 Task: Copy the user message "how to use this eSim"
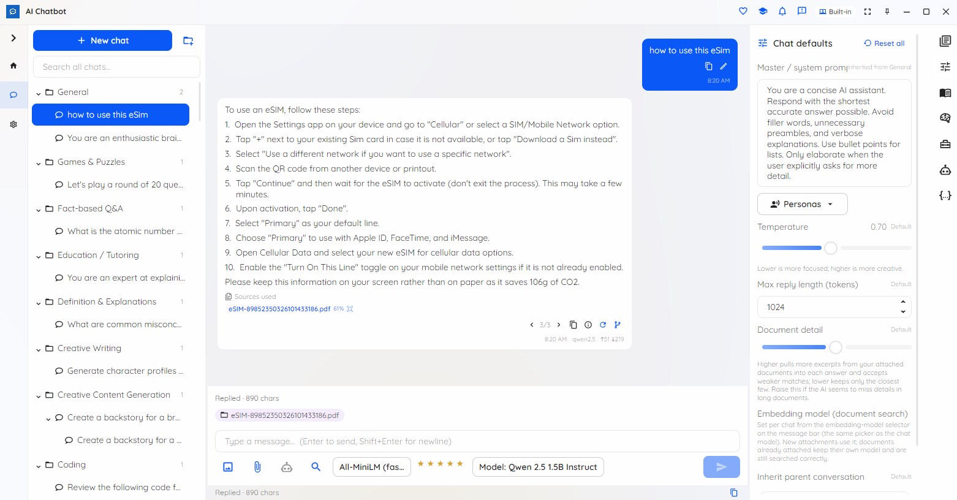709,66
